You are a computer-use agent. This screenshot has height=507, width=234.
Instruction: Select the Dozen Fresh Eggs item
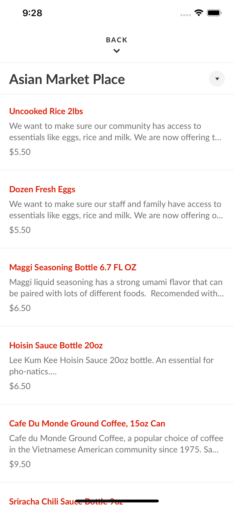[x=42, y=190]
